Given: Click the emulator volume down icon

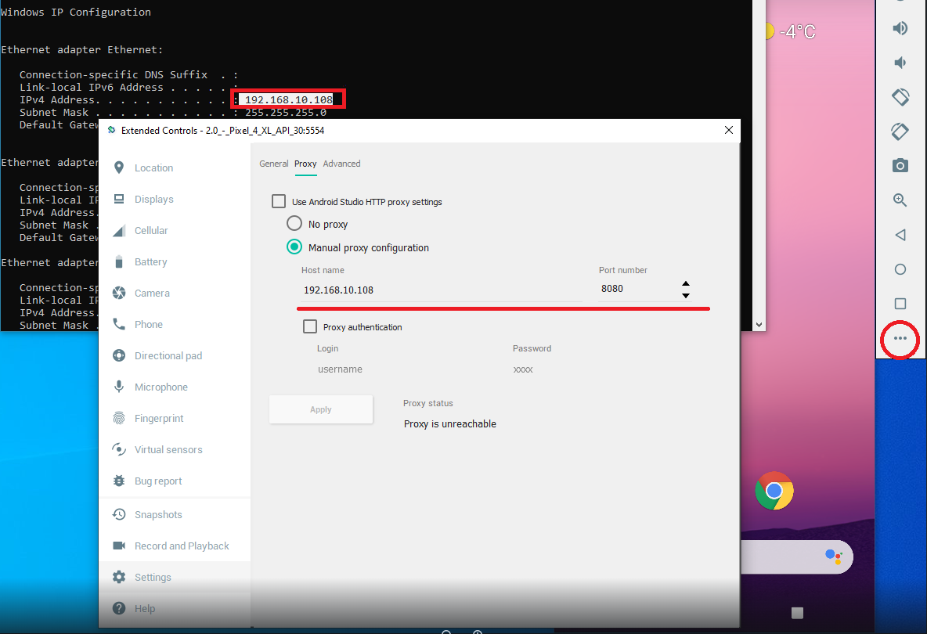Looking at the screenshot, I should pos(900,62).
